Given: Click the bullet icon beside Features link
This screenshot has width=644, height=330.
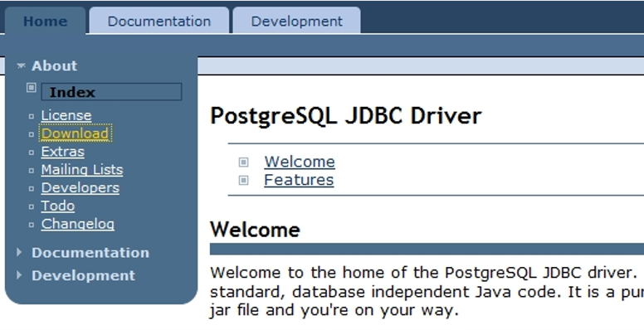Looking at the screenshot, I should pos(243,180).
